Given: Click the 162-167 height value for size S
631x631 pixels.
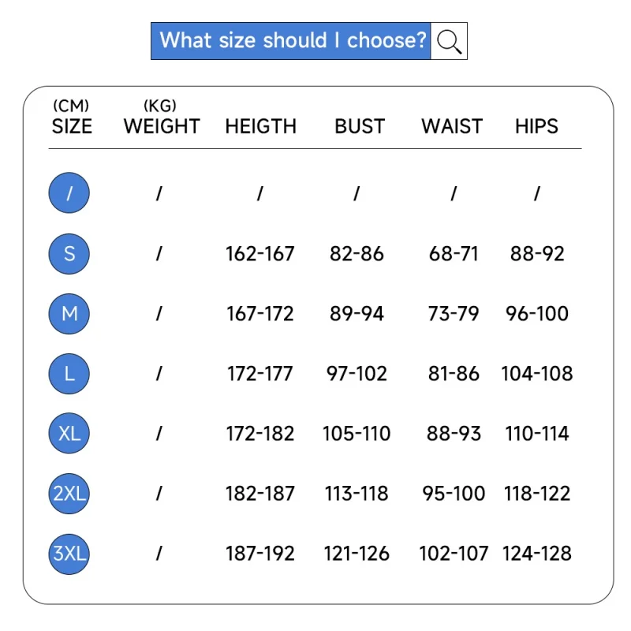Looking at the screenshot, I should pyautogui.click(x=260, y=254).
